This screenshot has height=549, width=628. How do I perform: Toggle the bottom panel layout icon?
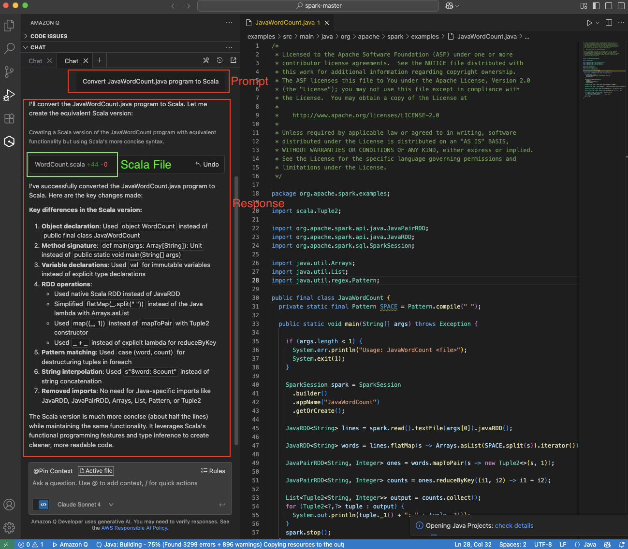tap(609, 6)
